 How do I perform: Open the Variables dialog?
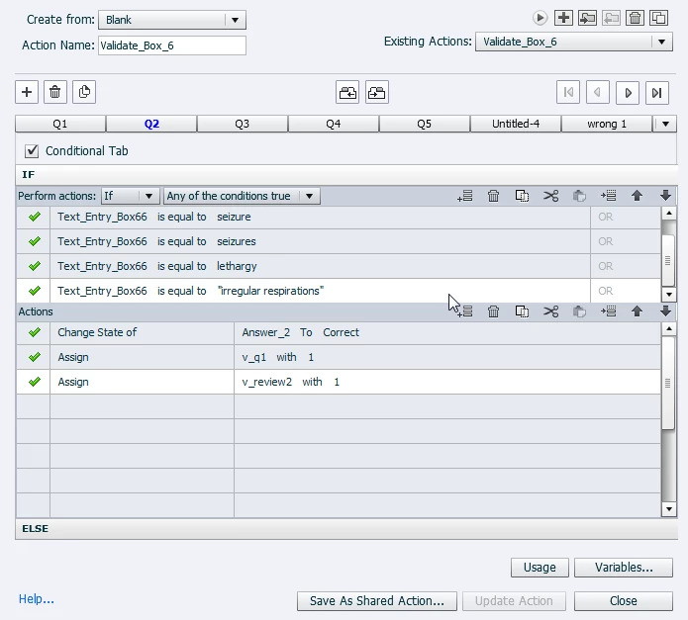pos(624,568)
